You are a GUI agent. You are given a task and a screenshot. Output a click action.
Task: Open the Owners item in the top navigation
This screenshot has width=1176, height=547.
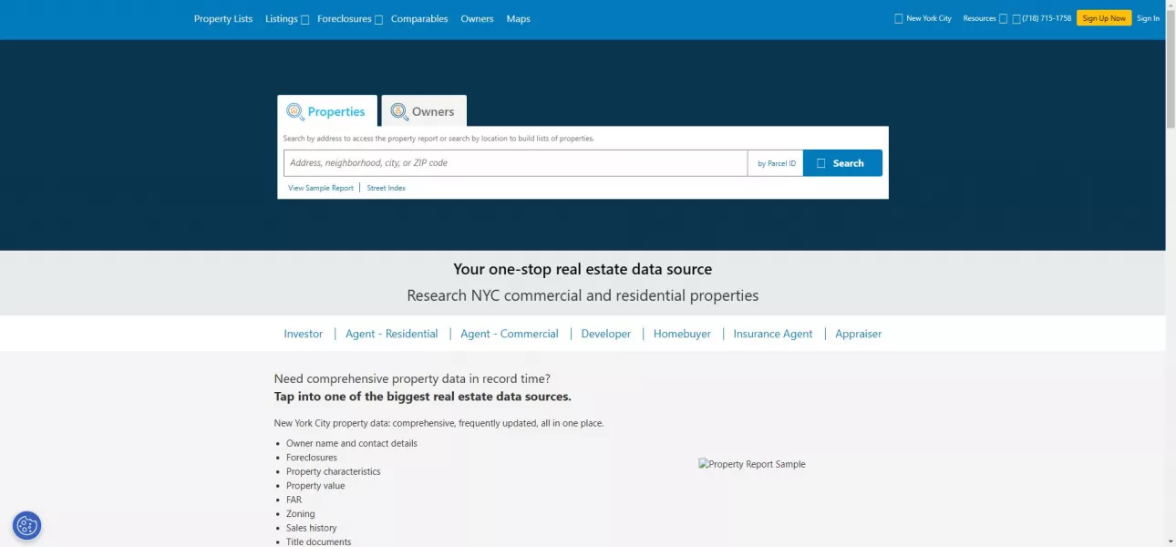[x=477, y=18]
